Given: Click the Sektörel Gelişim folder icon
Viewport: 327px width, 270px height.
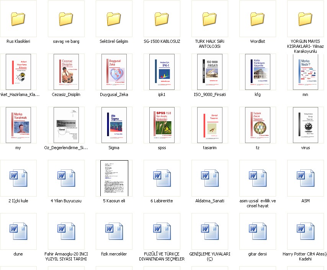Looking at the screenshot, I should tap(114, 19).
